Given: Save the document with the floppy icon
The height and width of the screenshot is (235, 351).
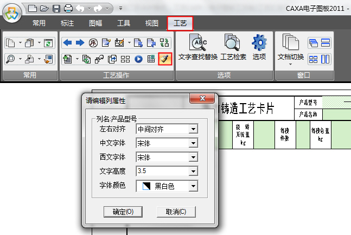Looking at the screenshot, I should point(56,9).
